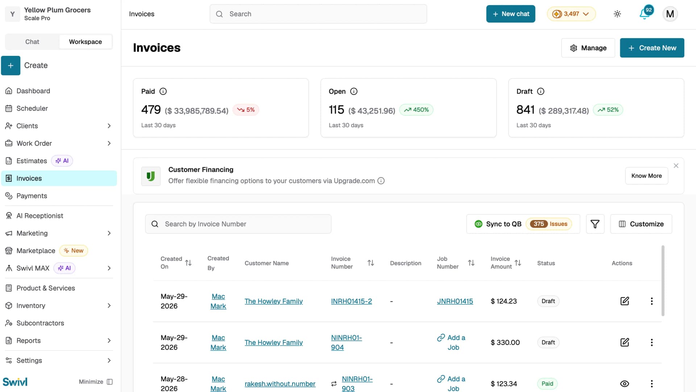The height and width of the screenshot is (392, 696).
Task: Click the Paid info icon
Action: click(x=163, y=91)
